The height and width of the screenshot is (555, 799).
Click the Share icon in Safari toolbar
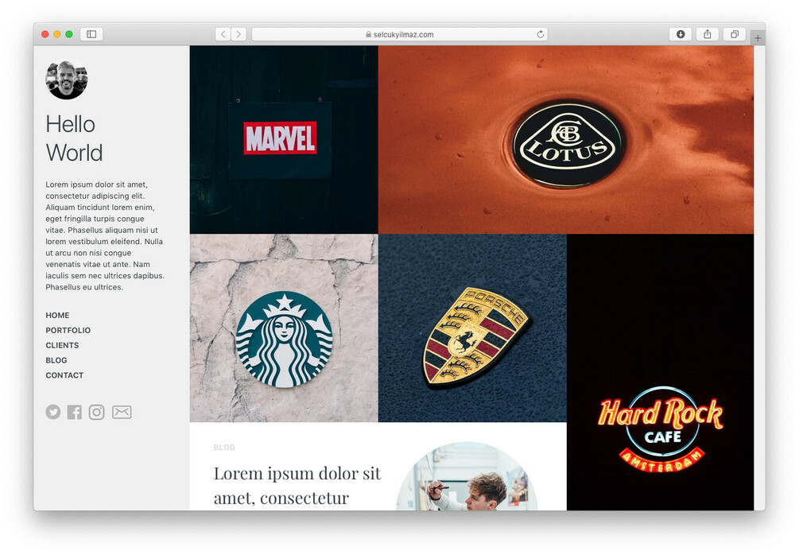coord(708,34)
